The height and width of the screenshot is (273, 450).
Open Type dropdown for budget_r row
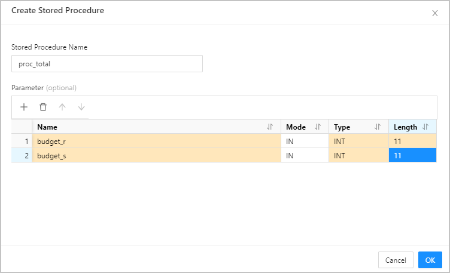358,141
